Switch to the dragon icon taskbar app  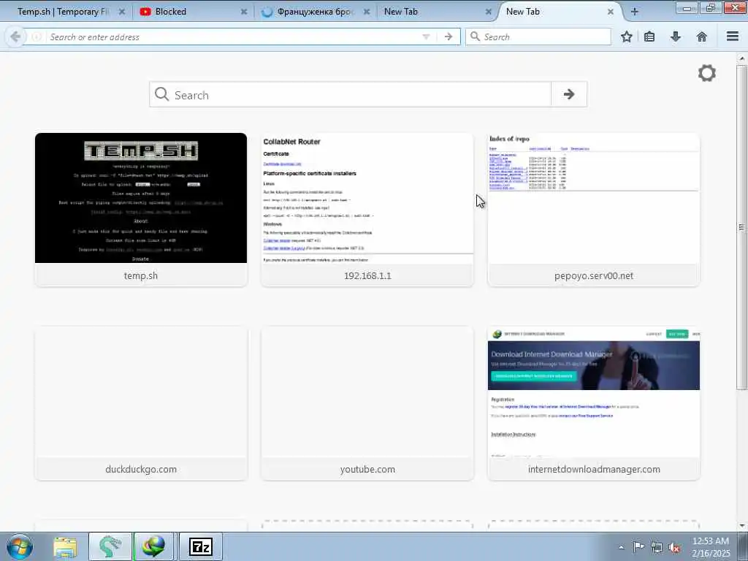click(110, 546)
